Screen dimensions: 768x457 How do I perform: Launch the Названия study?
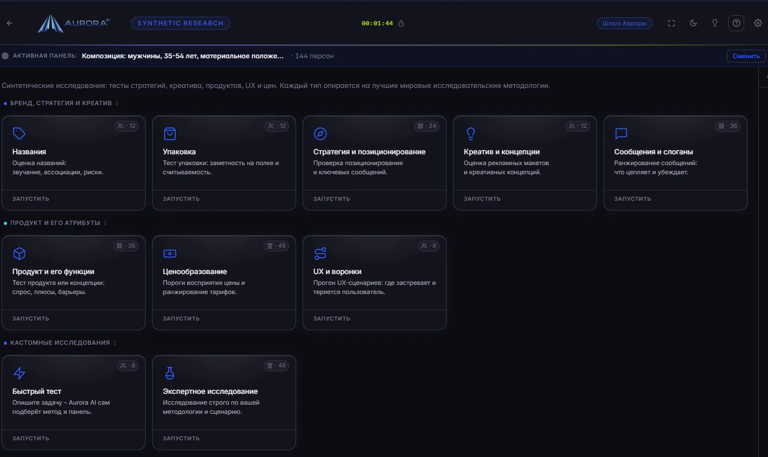coord(31,199)
